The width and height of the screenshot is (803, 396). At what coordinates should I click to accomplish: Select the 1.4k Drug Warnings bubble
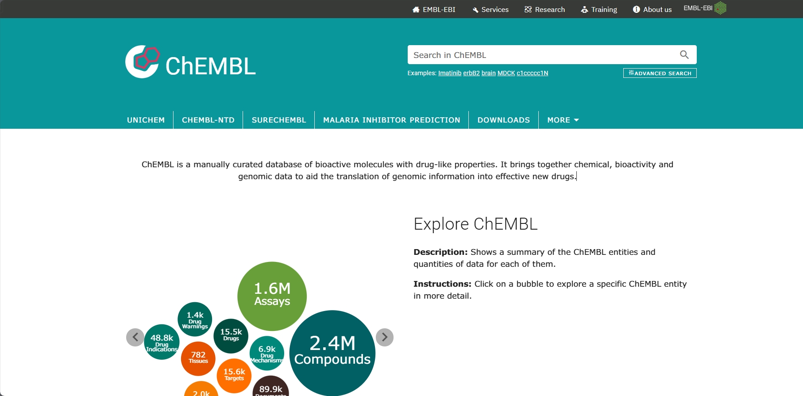point(195,319)
